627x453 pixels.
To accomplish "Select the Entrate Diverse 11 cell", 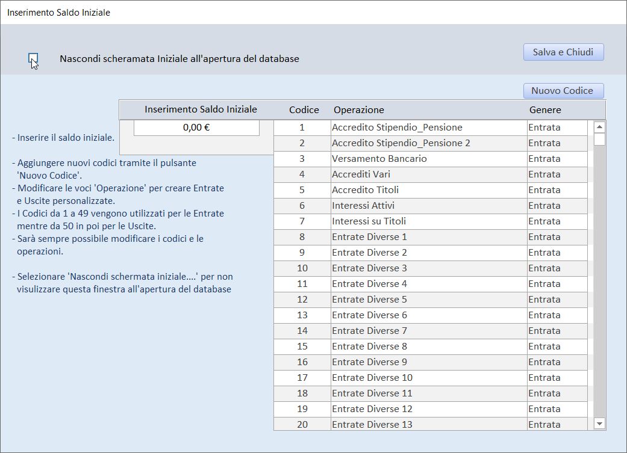I will pyautogui.click(x=429, y=393).
